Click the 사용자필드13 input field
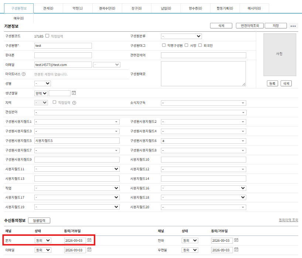302x258 pixels. click(x=77, y=179)
